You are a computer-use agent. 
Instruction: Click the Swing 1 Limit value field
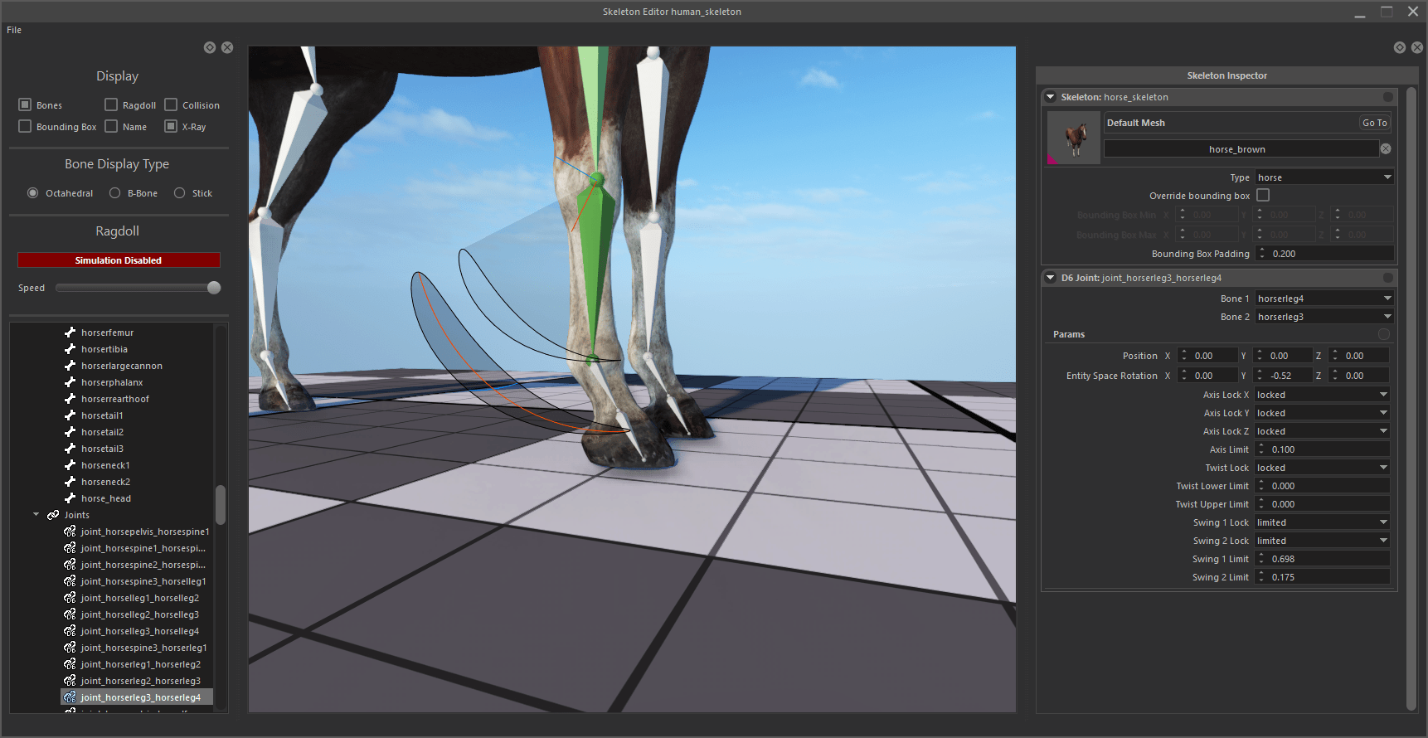[x=1323, y=559]
